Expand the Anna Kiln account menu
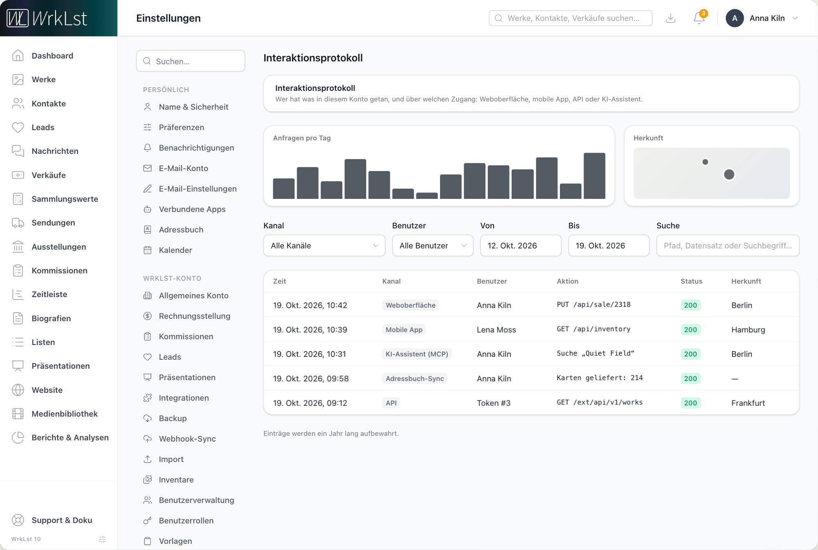This screenshot has width=818, height=550. [762, 18]
